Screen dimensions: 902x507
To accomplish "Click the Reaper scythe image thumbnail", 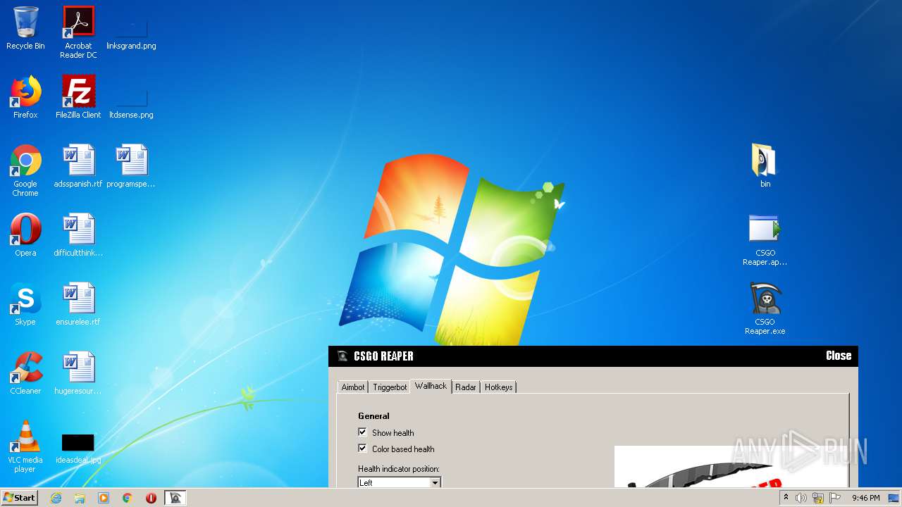I will tap(731, 466).
